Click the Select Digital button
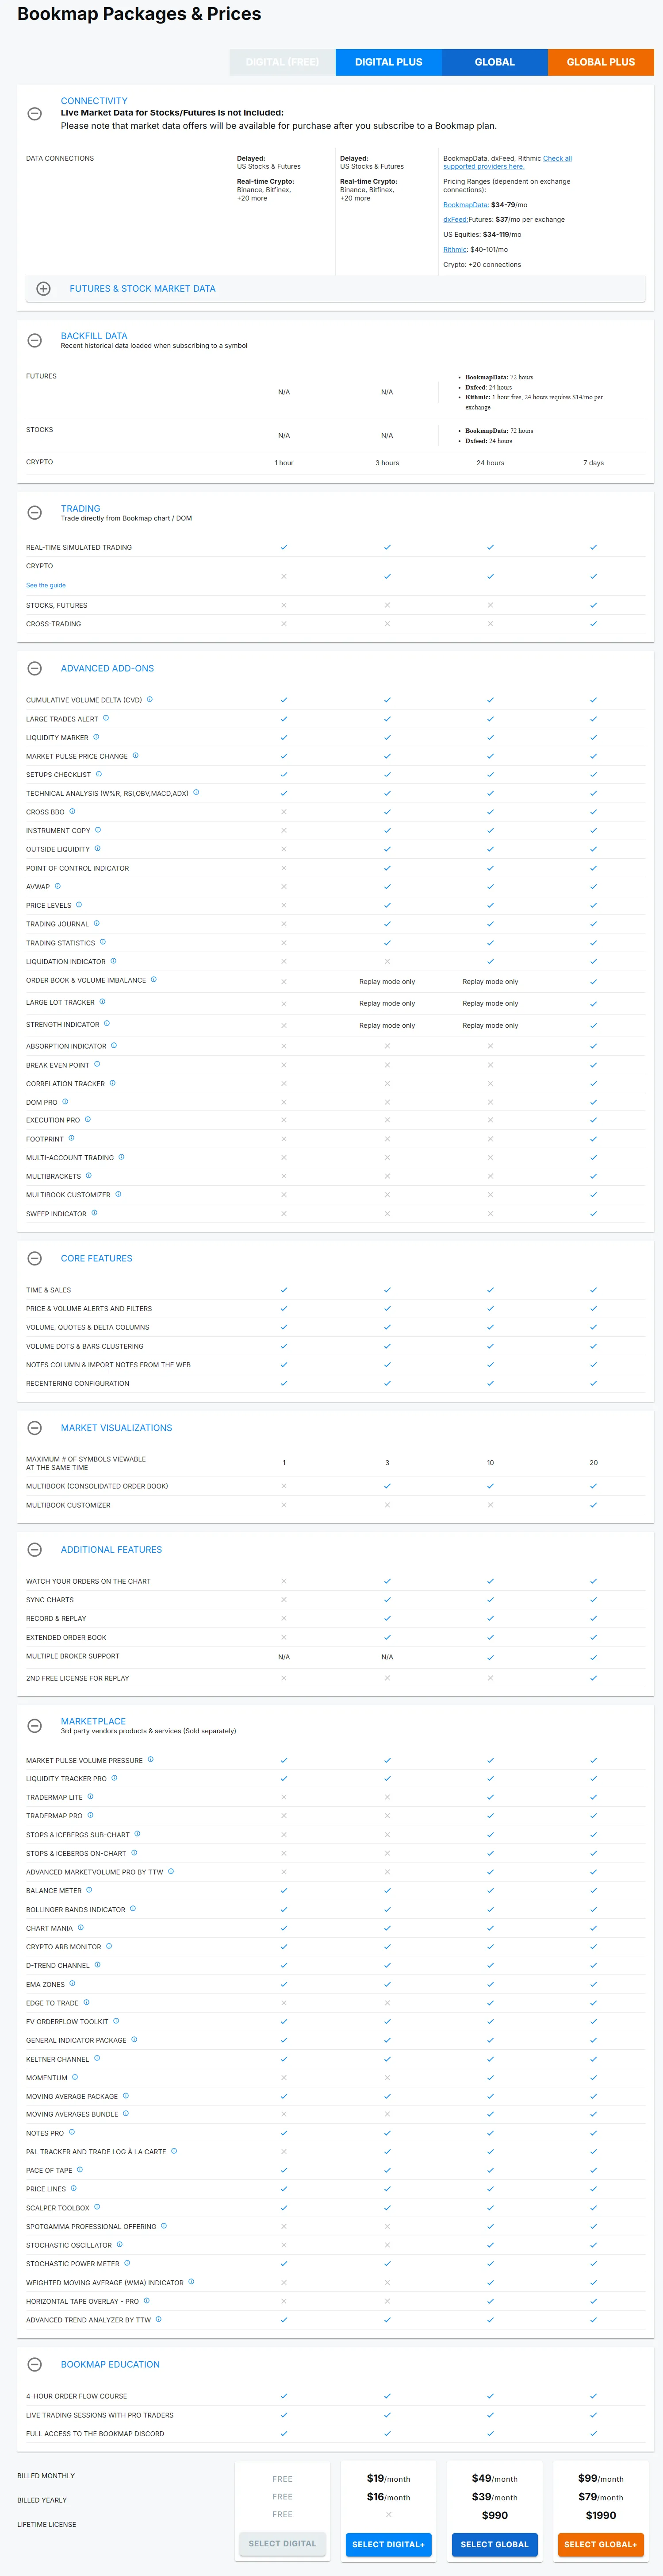The height and width of the screenshot is (2576, 663). click(x=282, y=2543)
